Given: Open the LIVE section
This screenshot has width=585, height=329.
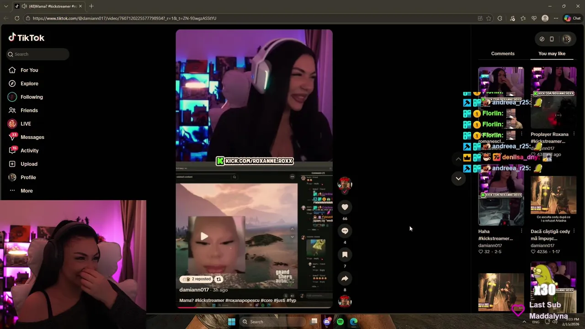Looking at the screenshot, I should (26, 124).
